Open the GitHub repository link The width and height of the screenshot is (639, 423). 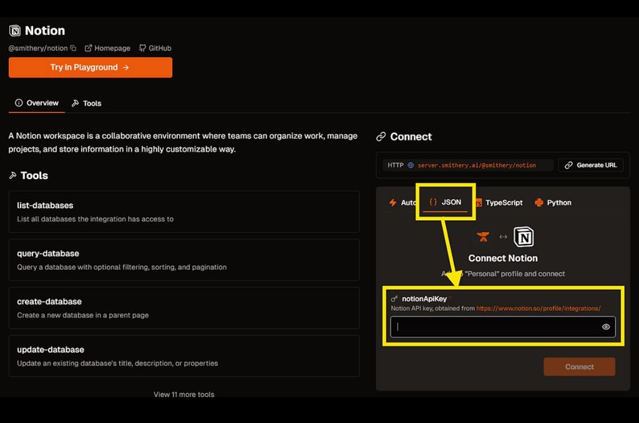(155, 48)
